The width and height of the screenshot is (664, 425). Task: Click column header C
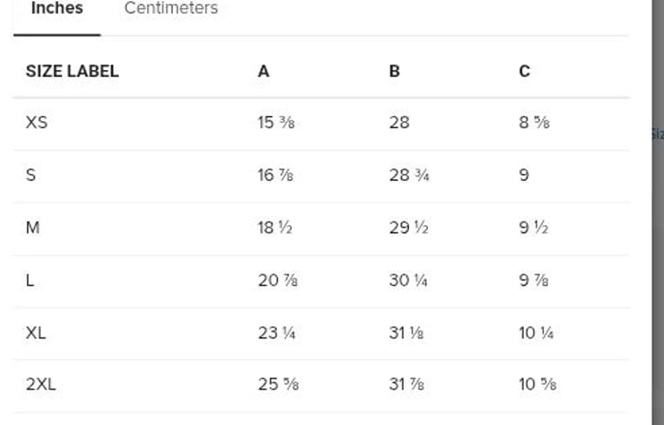[524, 72]
